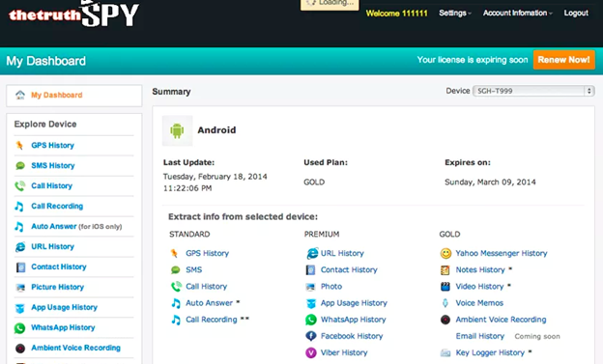Viewport: 603px width, 364px height.
Task: Click the Contact History icon under PREMIUM
Action: (311, 269)
